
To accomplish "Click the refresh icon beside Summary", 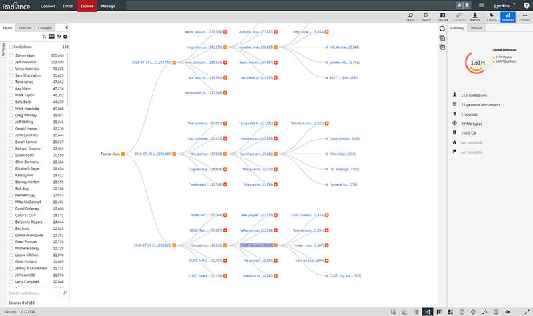I will [x=442, y=29].
